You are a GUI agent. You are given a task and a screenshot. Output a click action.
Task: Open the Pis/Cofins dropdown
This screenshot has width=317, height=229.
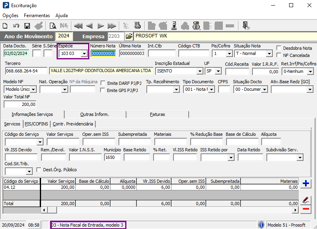click(229, 53)
